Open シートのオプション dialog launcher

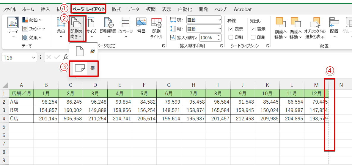click(268, 46)
